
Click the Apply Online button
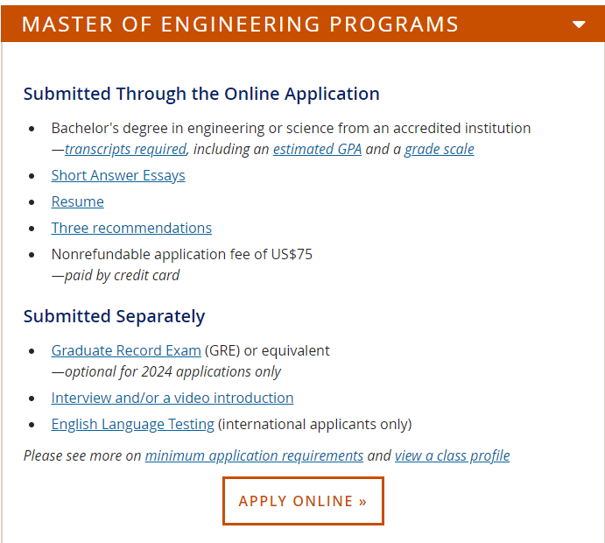click(303, 501)
